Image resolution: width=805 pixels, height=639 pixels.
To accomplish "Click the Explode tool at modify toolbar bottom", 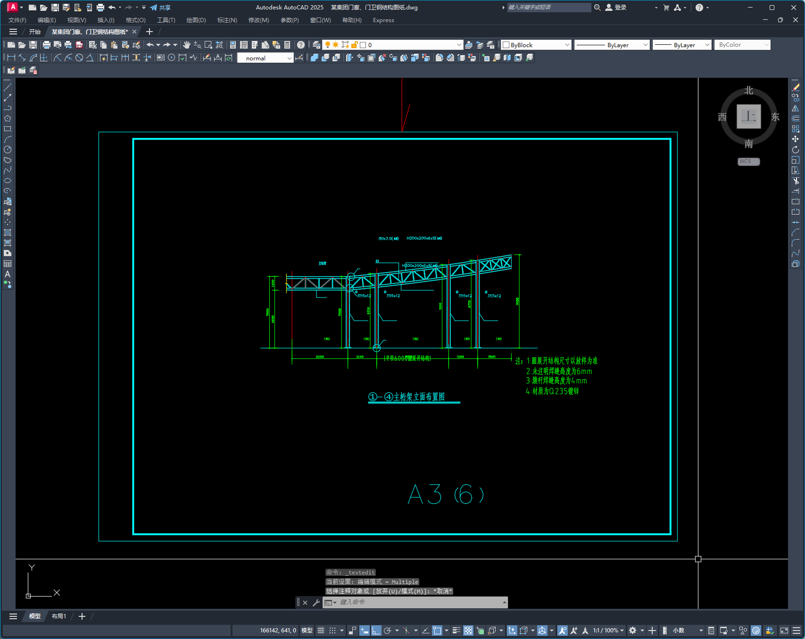I will (796, 264).
